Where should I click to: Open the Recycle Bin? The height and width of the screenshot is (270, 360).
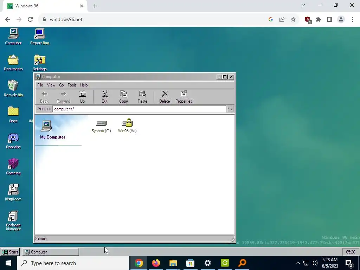[x=13, y=89]
